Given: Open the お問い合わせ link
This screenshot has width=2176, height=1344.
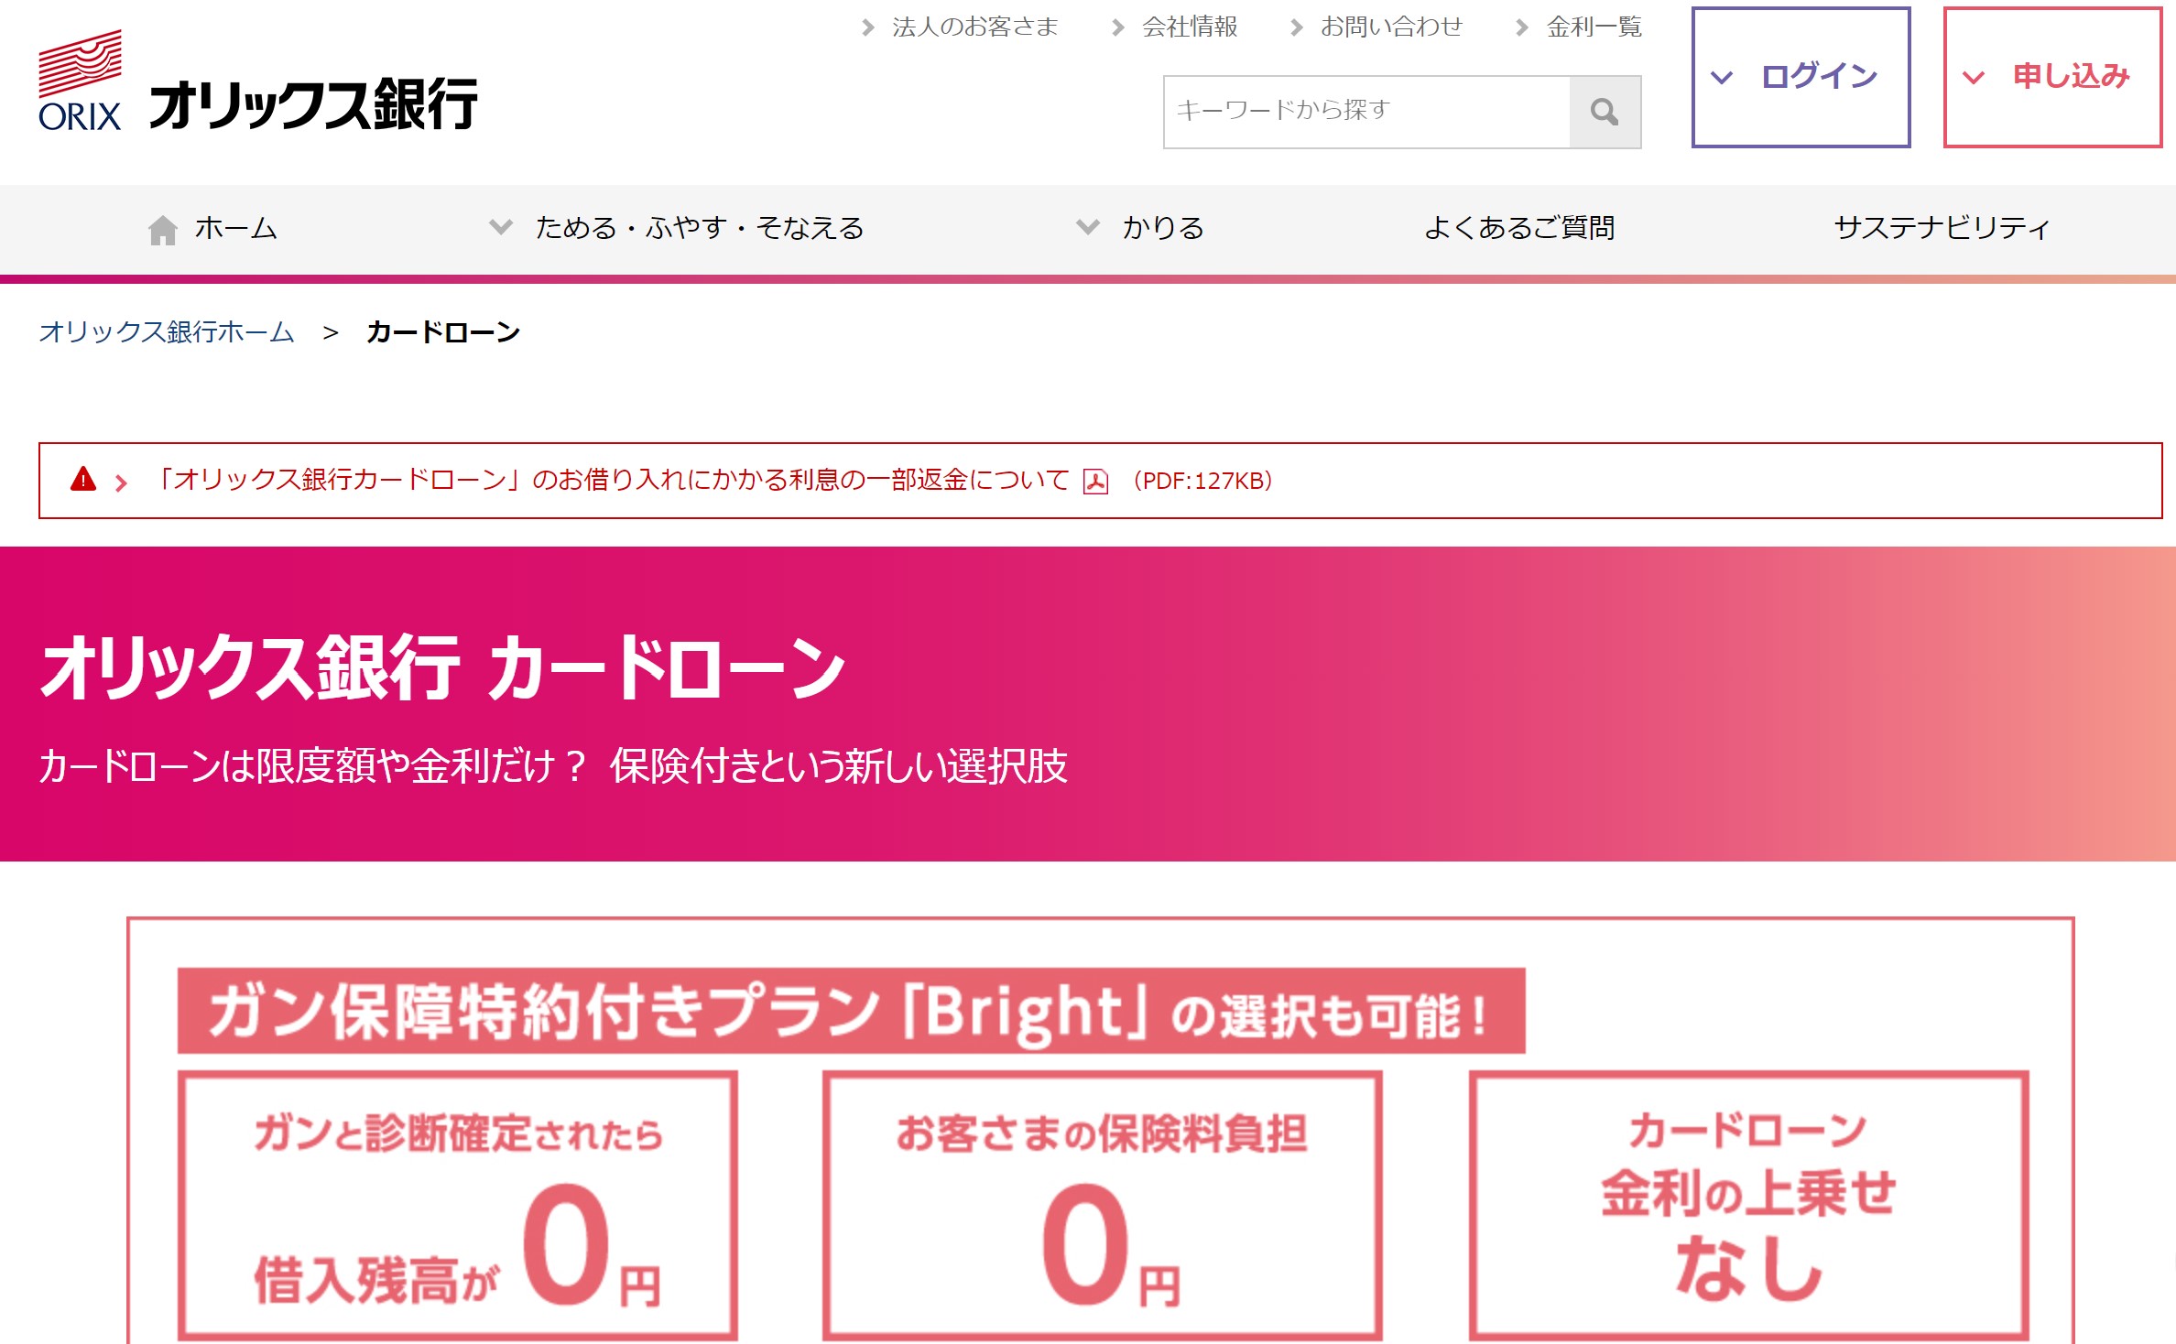Looking at the screenshot, I should [1390, 27].
